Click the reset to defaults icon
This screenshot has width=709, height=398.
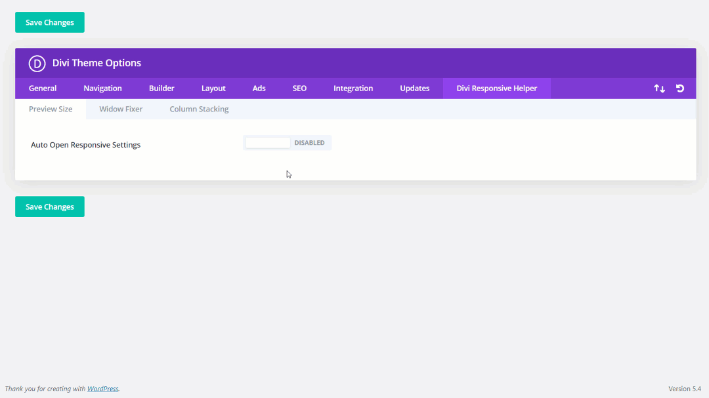click(x=680, y=88)
